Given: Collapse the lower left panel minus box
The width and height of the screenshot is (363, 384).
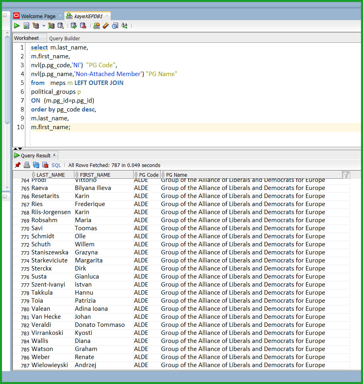Looking at the screenshot, I should (5, 197).
